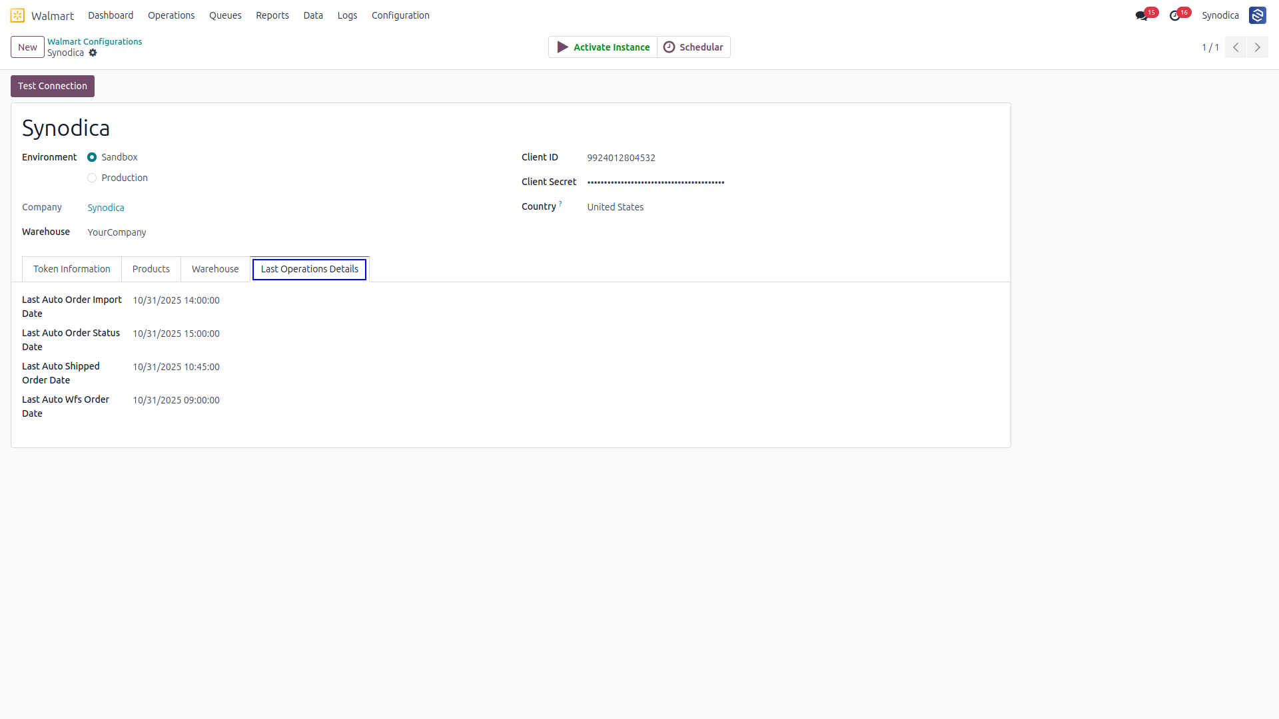Switch to the Products tab

tap(151, 269)
